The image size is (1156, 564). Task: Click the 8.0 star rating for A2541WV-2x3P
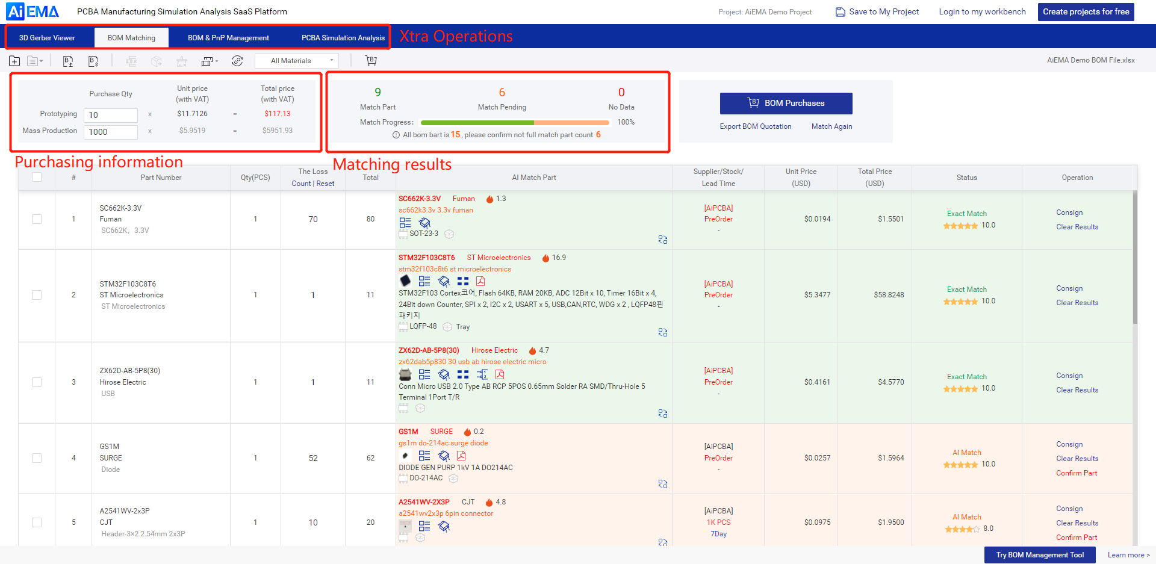(962, 529)
